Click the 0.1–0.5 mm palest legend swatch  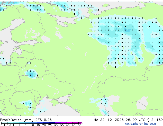[4, 123]
